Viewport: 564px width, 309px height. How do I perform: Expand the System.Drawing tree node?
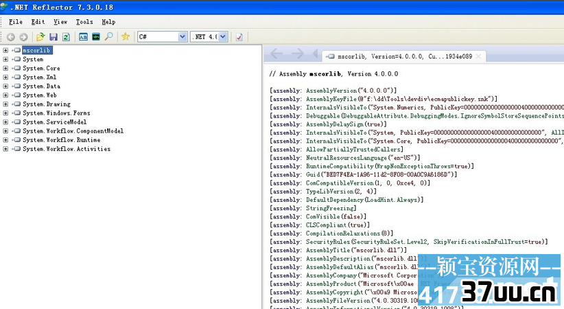(5, 104)
